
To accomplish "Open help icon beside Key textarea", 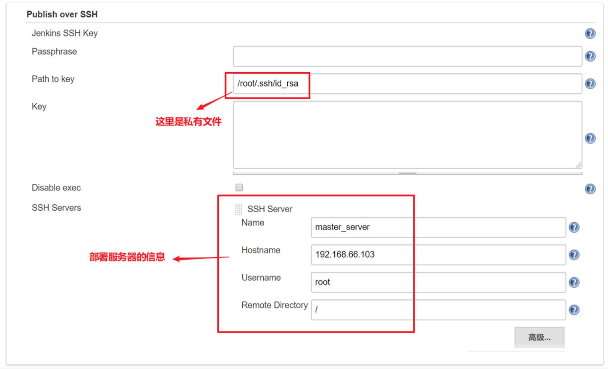I will pyautogui.click(x=590, y=138).
